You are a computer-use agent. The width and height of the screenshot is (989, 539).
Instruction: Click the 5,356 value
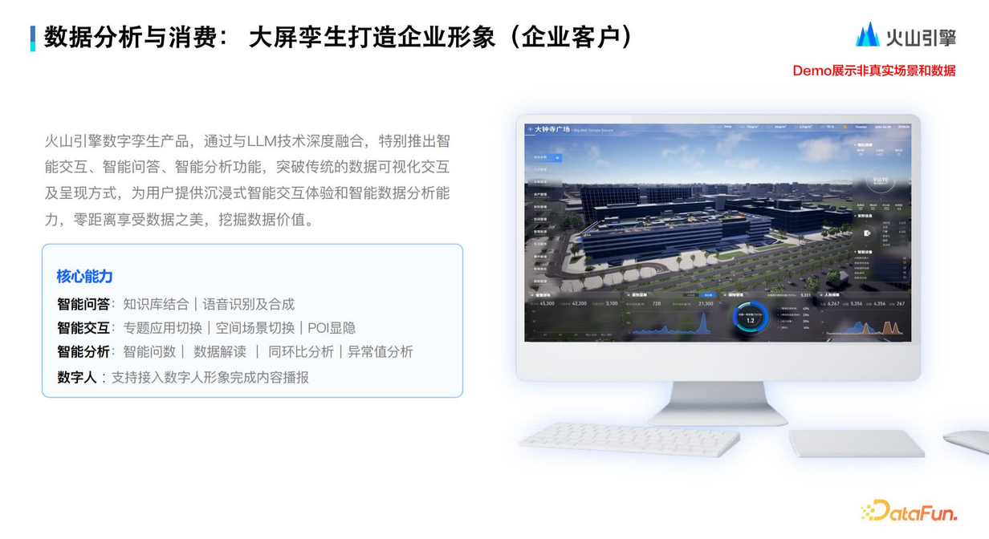(857, 304)
